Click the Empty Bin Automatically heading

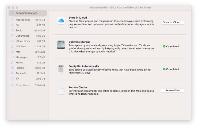[84, 66]
